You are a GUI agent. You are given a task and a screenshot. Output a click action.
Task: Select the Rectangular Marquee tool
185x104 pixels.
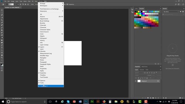[2, 12]
